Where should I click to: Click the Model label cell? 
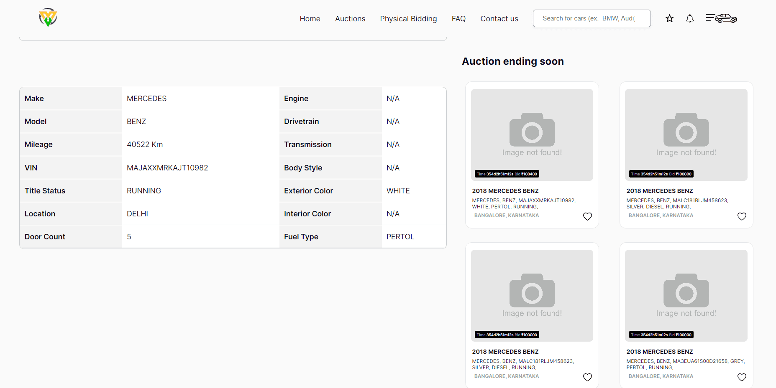tap(71, 122)
